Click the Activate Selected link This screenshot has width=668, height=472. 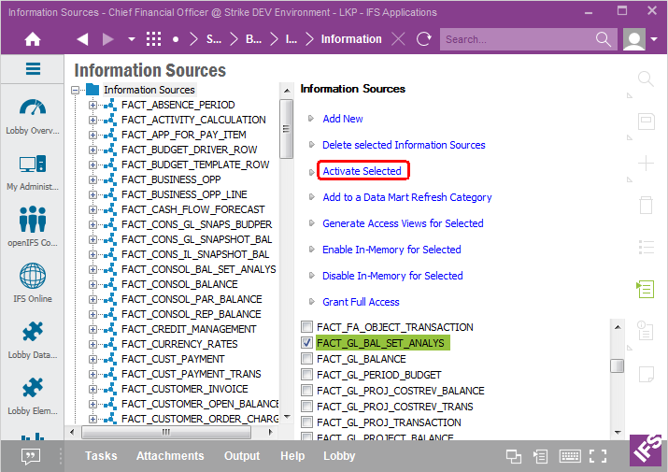362,171
